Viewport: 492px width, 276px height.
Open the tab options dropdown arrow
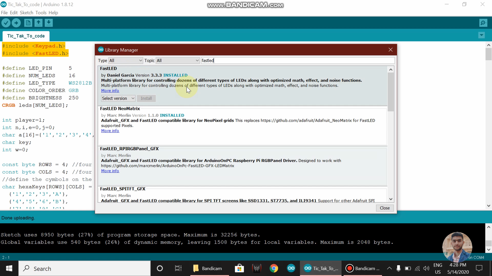(481, 35)
